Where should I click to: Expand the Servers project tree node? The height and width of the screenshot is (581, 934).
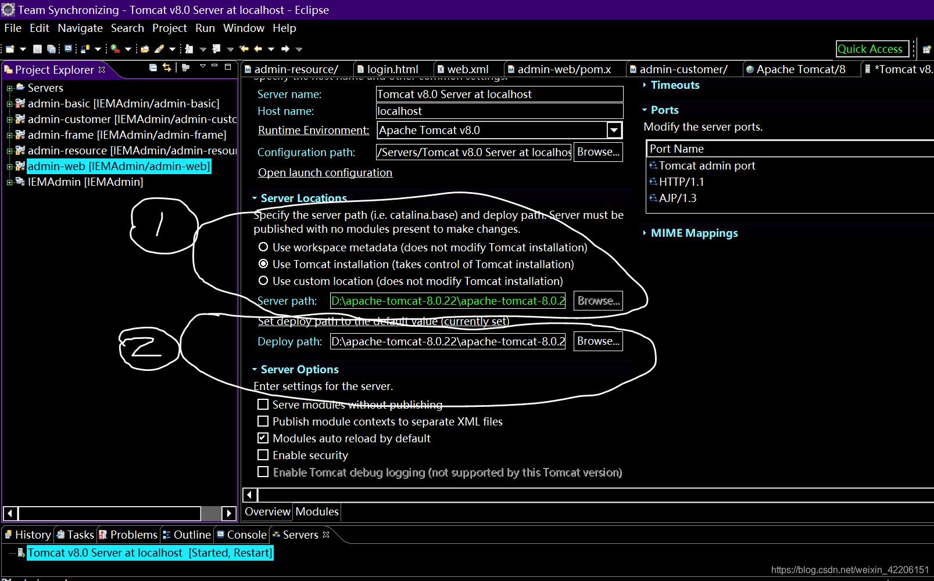[9, 88]
